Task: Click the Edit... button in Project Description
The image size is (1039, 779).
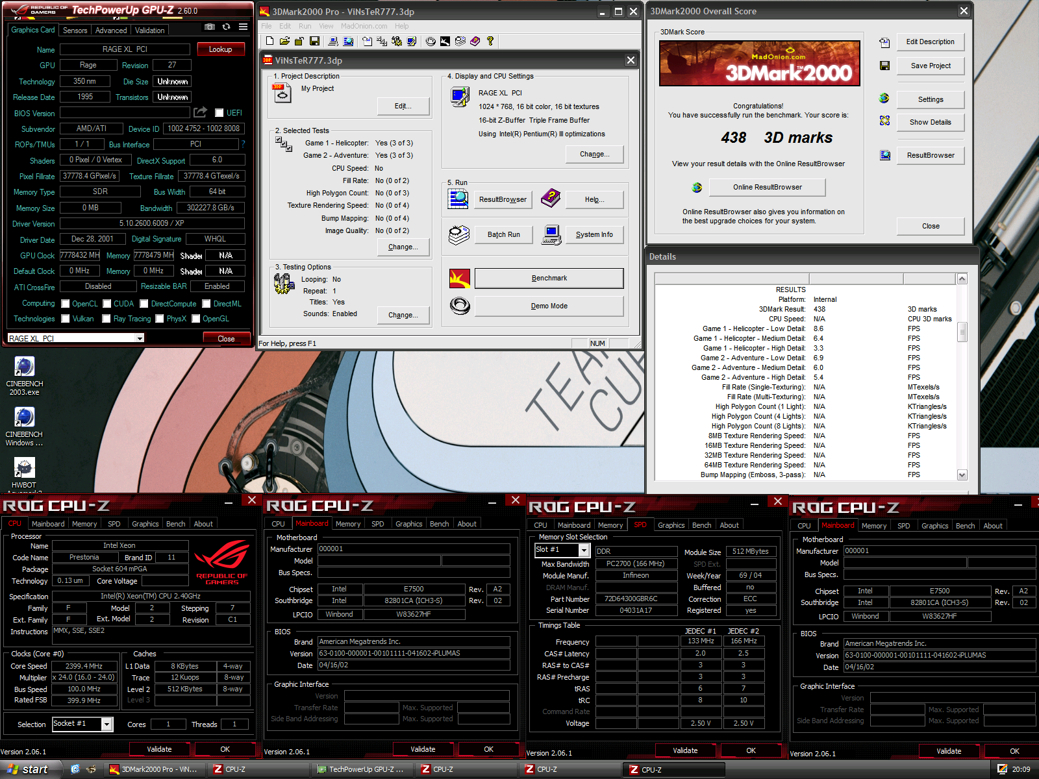Action: pyautogui.click(x=403, y=106)
